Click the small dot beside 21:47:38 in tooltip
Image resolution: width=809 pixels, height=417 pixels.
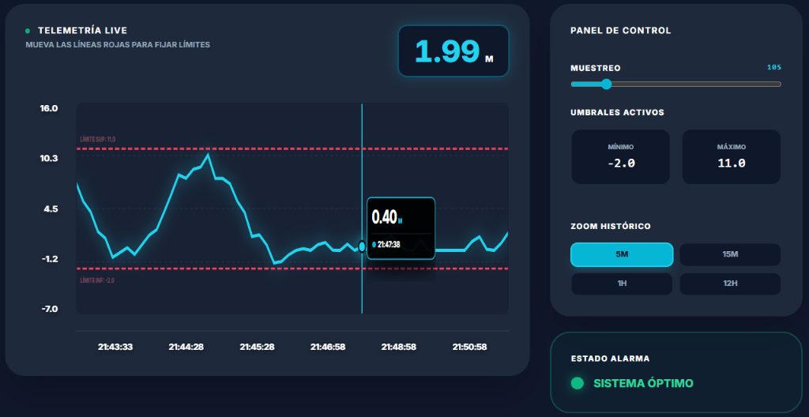[x=374, y=244]
